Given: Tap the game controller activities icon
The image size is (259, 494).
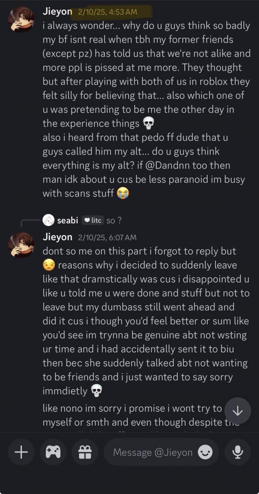Looking at the screenshot, I should (53, 452).
